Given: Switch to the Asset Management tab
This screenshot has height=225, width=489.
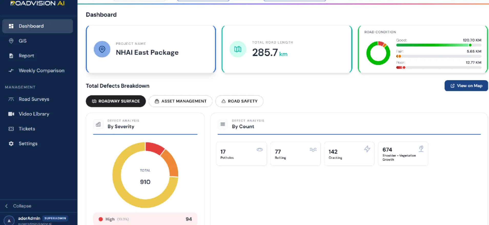Looking at the screenshot, I should 180,101.
